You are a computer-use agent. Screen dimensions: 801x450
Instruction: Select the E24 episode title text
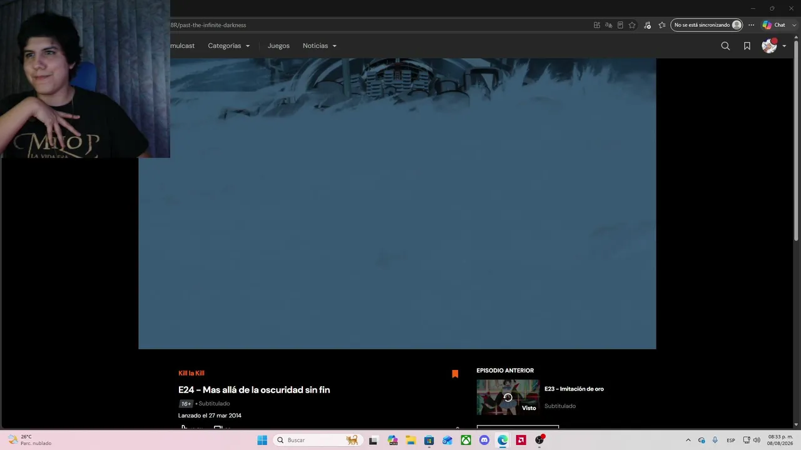point(254,390)
